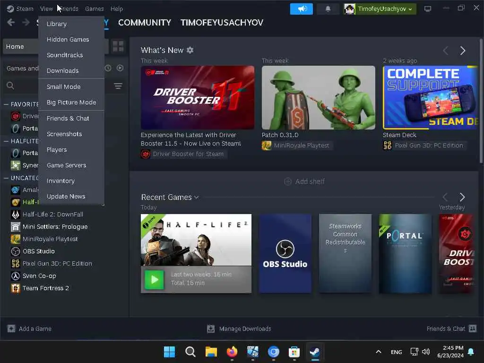
Task: Open the Help menu in menu bar
Action: click(x=117, y=9)
